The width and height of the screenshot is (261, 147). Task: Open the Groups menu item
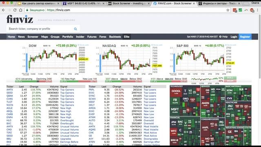[x=55, y=37]
